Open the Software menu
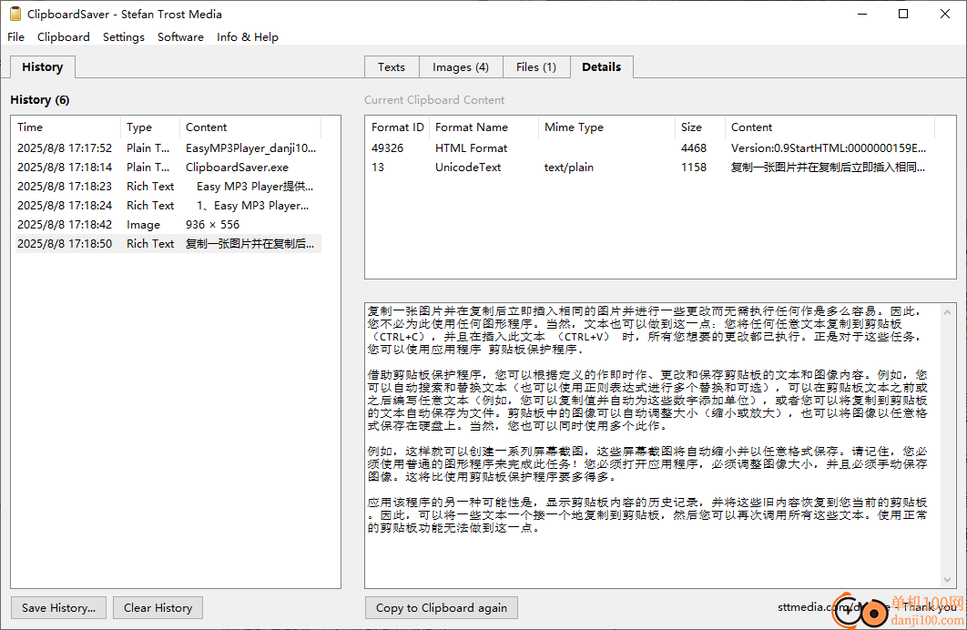Viewport: 967px width, 630px height. (x=180, y=37)
